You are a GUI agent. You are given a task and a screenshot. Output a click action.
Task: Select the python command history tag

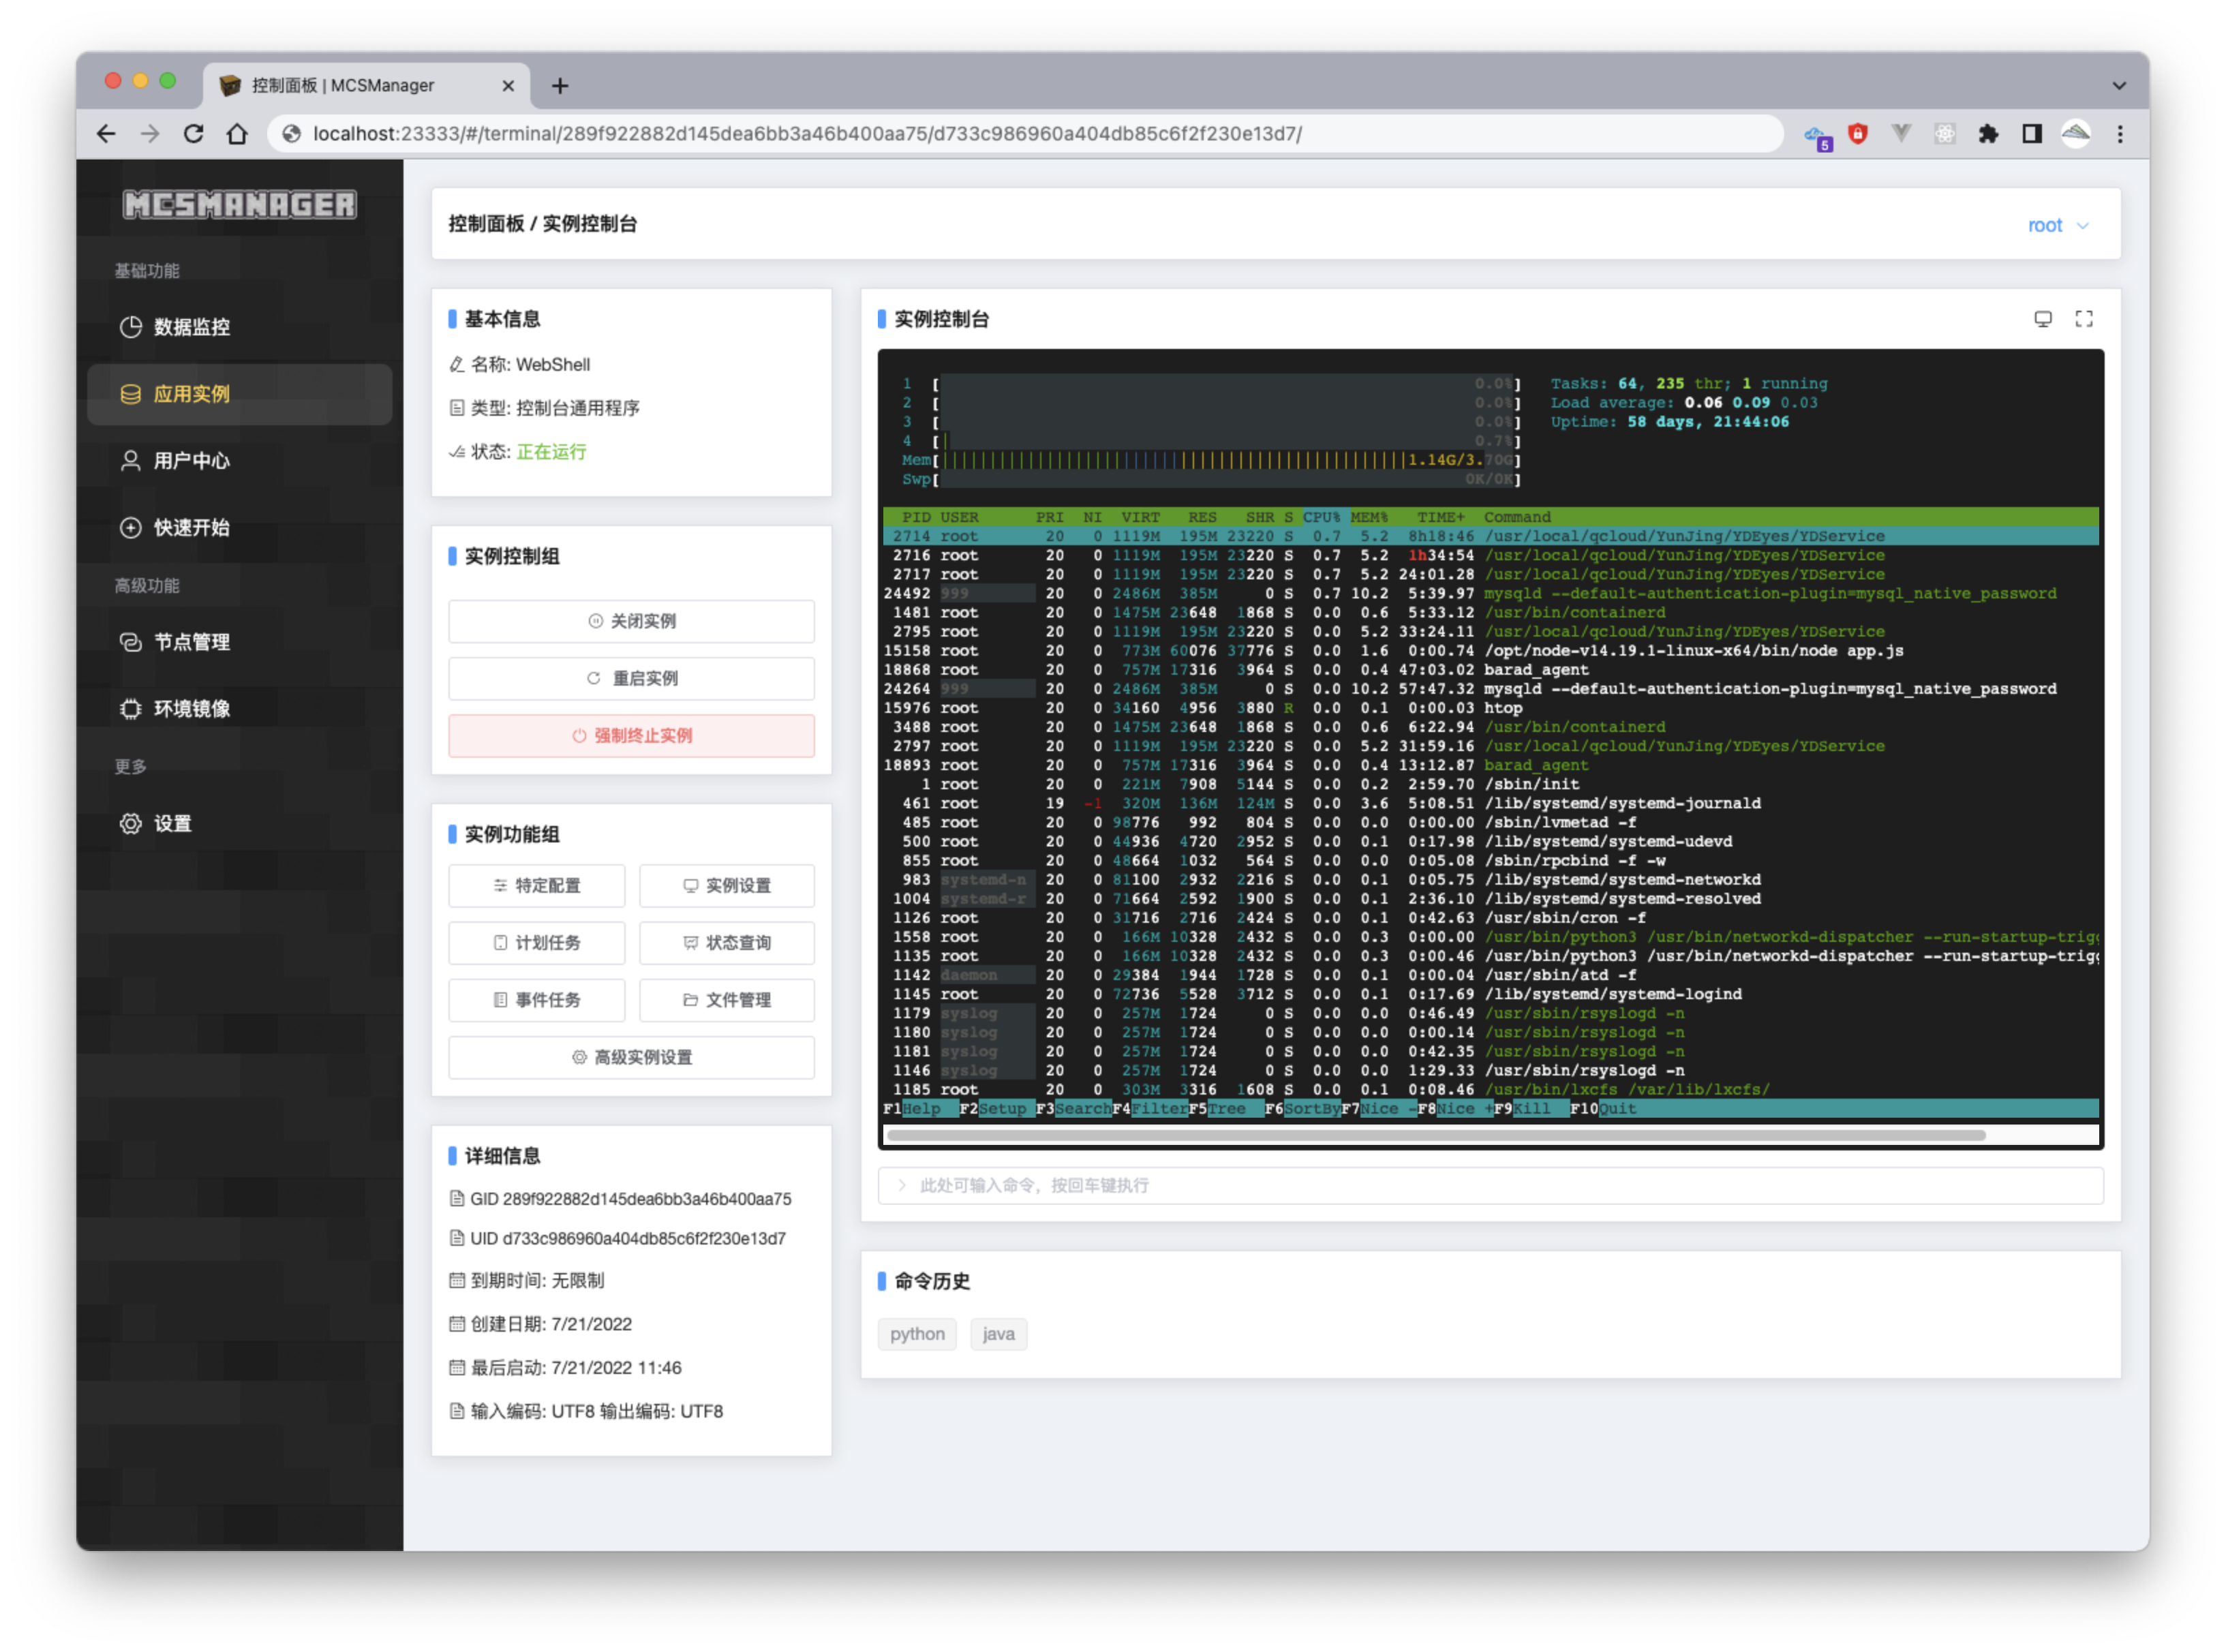click(x=916, y=1334)
